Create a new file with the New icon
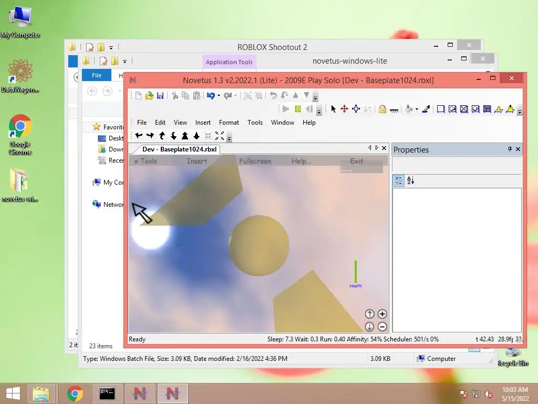Viewport: 538px width, 404px height. (x=138, y=96)
